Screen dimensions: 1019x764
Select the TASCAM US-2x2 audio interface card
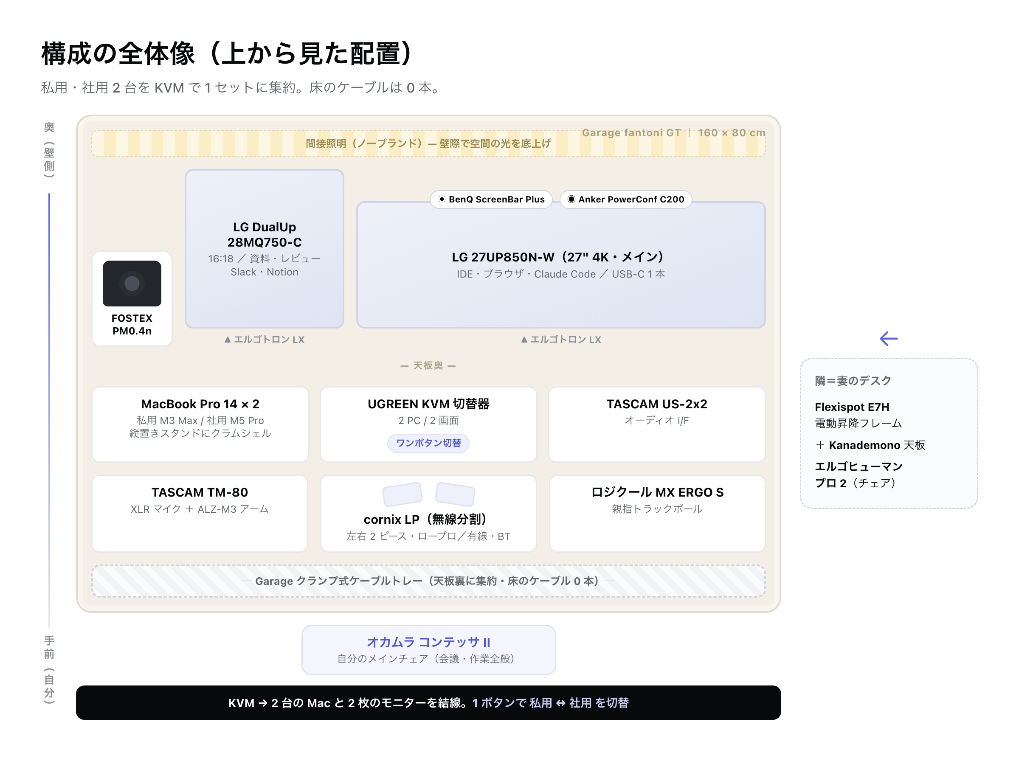click(656, 424)
